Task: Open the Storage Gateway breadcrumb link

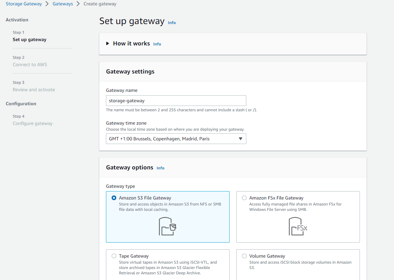Action: [x=24, y=4]
